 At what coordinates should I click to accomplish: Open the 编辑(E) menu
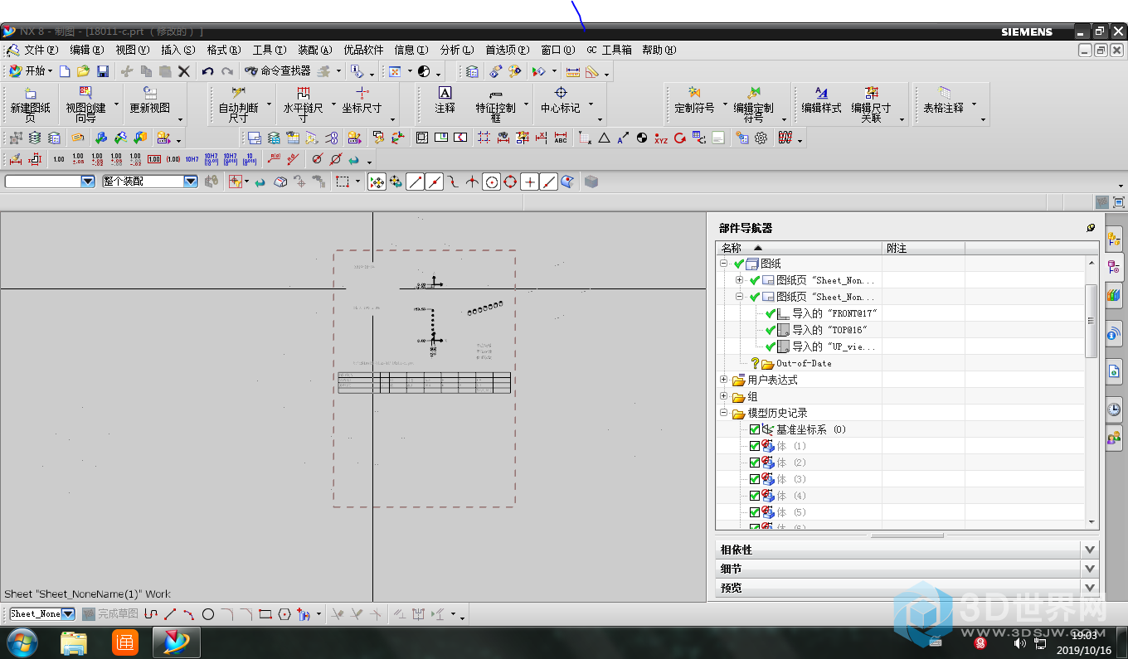(x=87, y=50)
